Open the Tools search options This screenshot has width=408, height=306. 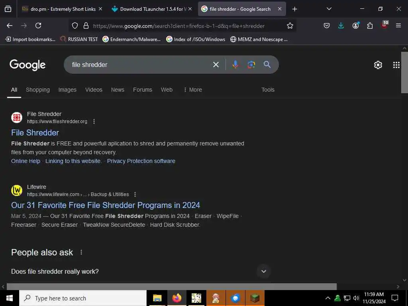point(268,90)
